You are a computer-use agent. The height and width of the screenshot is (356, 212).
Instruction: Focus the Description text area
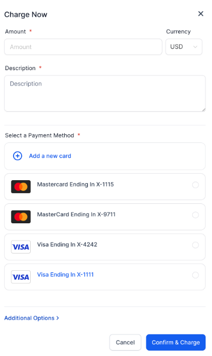(x=105, y=93)
